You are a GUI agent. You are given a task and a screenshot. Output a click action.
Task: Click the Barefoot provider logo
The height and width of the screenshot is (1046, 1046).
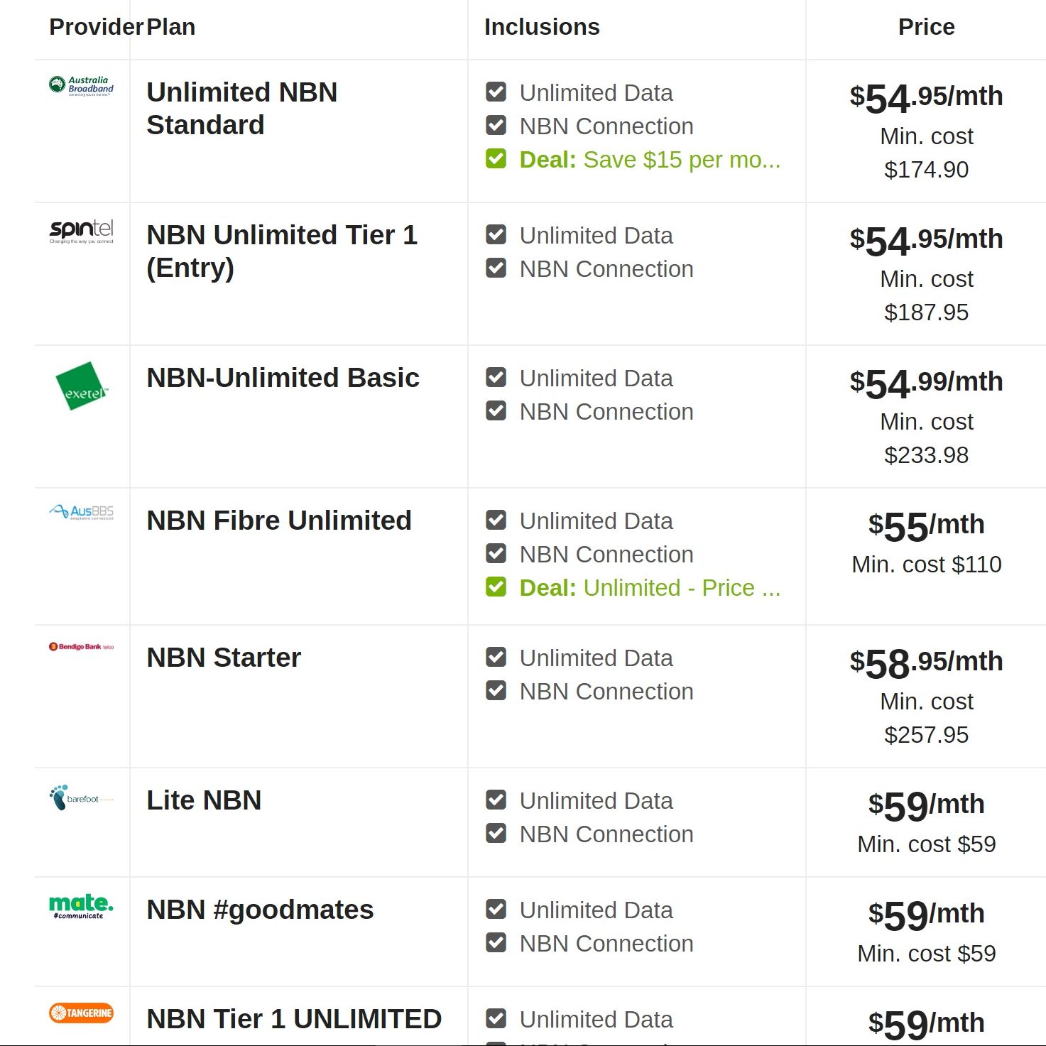(x=82, y=798)
